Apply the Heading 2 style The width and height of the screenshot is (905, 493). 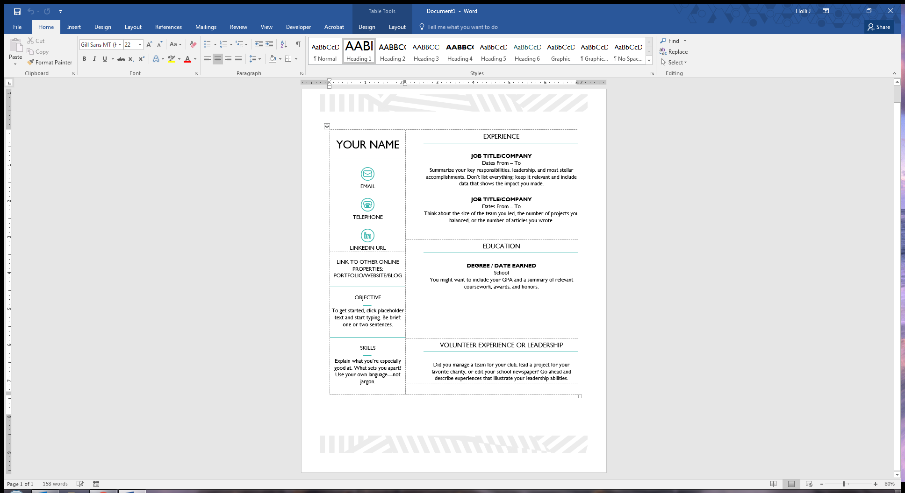[x=393, y=51]
